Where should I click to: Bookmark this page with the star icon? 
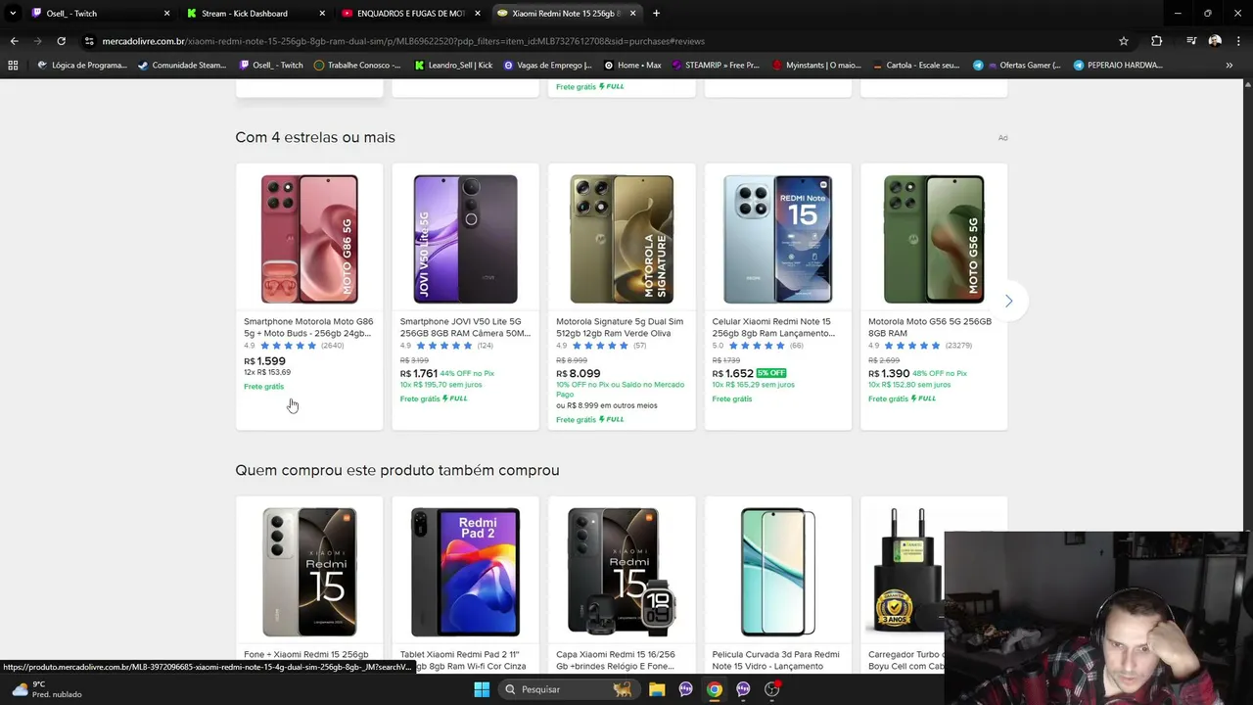point(1124,41)
